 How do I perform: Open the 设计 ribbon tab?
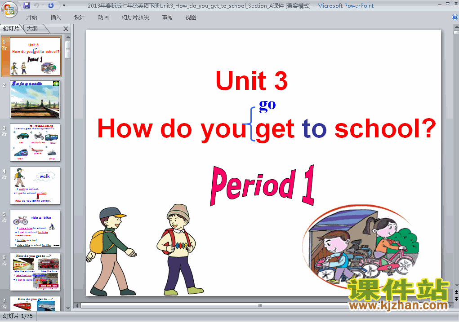[79, 17]
